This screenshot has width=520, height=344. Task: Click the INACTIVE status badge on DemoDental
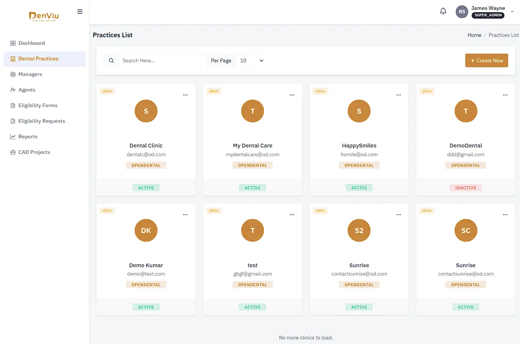click(x=466, y=188)
